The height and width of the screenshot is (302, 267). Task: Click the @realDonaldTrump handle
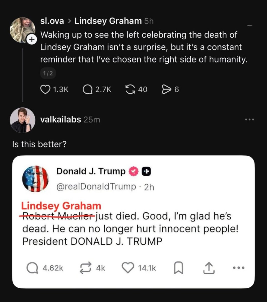coord(96,186)
